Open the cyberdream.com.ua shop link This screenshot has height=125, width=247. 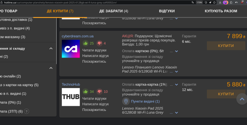point(78,36)
